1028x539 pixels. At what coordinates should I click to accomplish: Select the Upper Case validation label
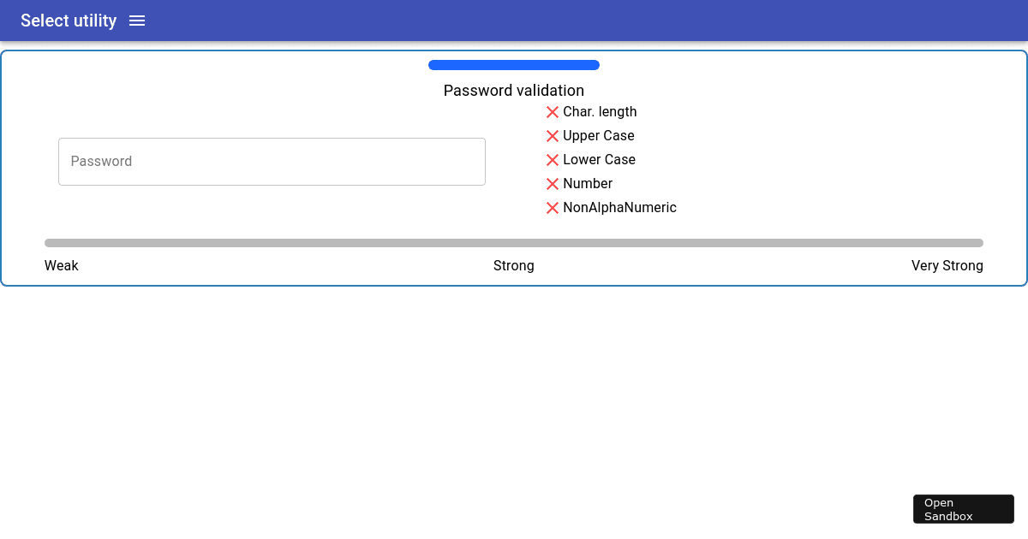coord(598,135)
